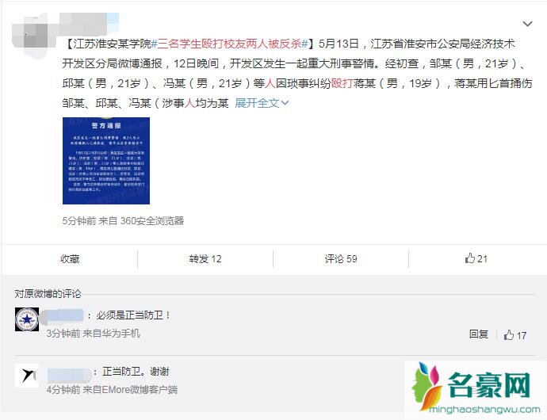547x420 pixels.
Task: Open the 华为手机 source link
Action: tap(120, 334)
